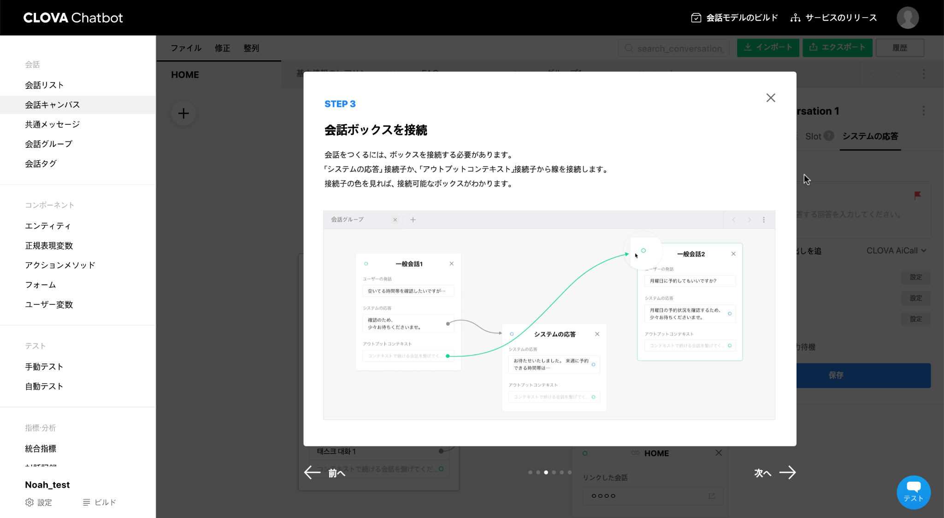This screenshot has height=518, width=944.
Task: Click the エクスポート button
Action: point(838,47)
